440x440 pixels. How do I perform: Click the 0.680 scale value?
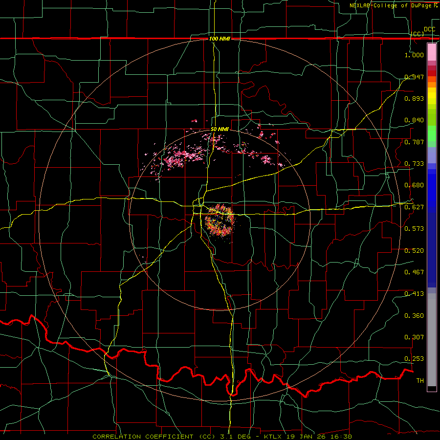(x=414, y=185)
